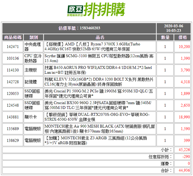This screenshot has width=193, height=176.
Task: Click the 欣亞排排購 logo at top
Action: [96, 10]
